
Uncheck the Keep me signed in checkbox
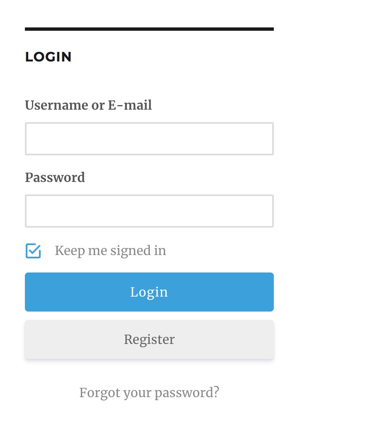[33, 251]
